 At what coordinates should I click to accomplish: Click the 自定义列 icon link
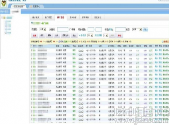point(166,42)
